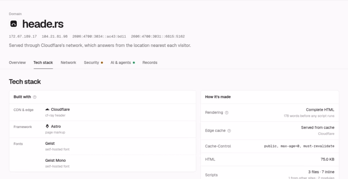Click the Built with help icon
Image resolution: width=348 pixels, height=179 pixels.
(34, 97)
